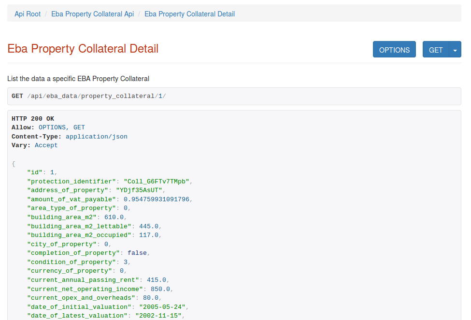Click the protection_identifier value Coll_G6FTv7TMpb
Viewport: 471px width, 320px height.
[157, 181]
